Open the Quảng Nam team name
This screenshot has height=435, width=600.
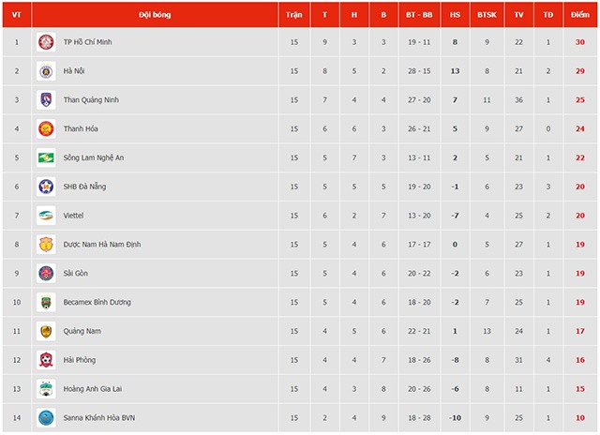tap(82, 331)
